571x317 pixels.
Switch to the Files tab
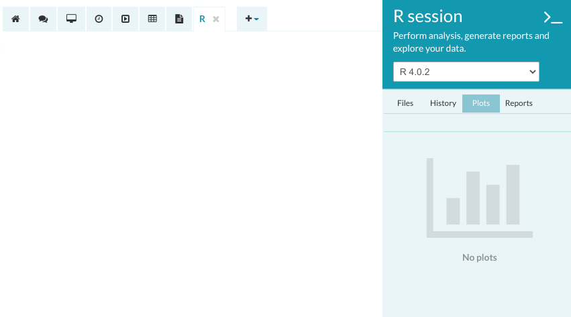coord(405,103)
